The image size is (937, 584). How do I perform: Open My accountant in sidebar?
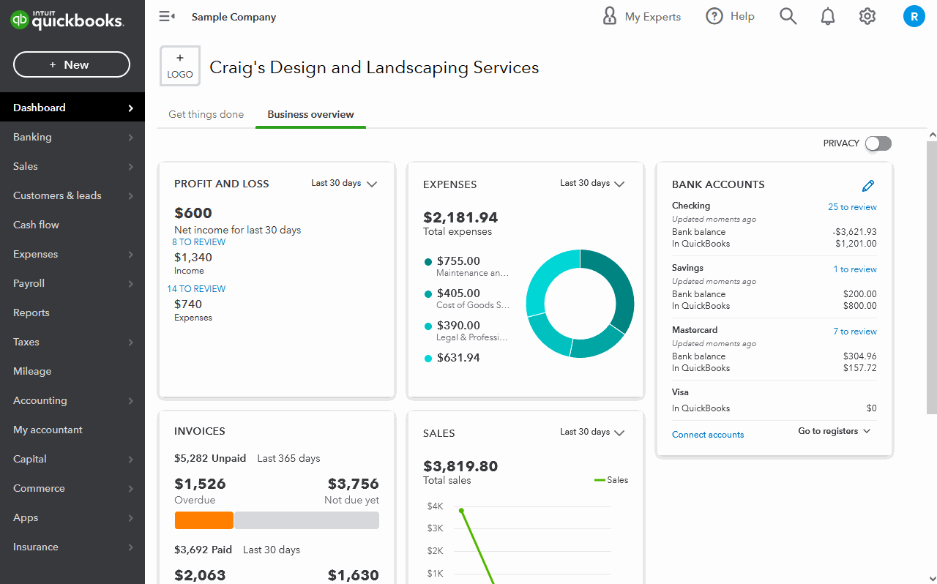point(72,430)
